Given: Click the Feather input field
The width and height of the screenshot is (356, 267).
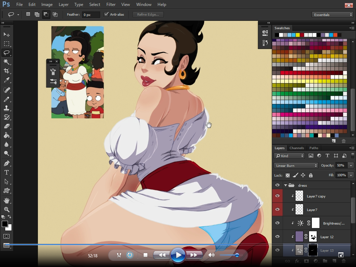Looking at the screenshot, I should pos(91,15).
